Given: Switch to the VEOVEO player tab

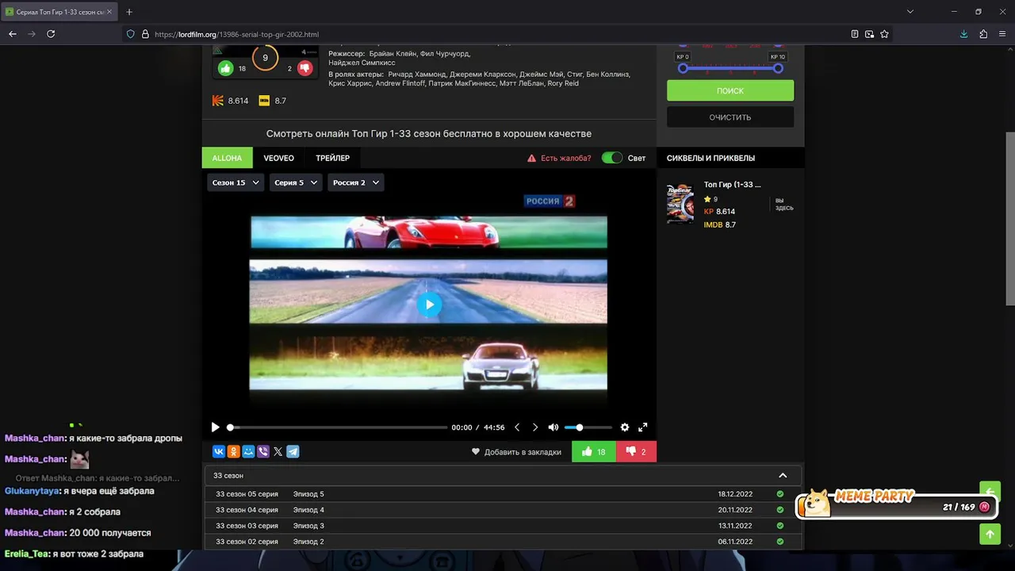Looking at the screenshot, I should [279, 158].
